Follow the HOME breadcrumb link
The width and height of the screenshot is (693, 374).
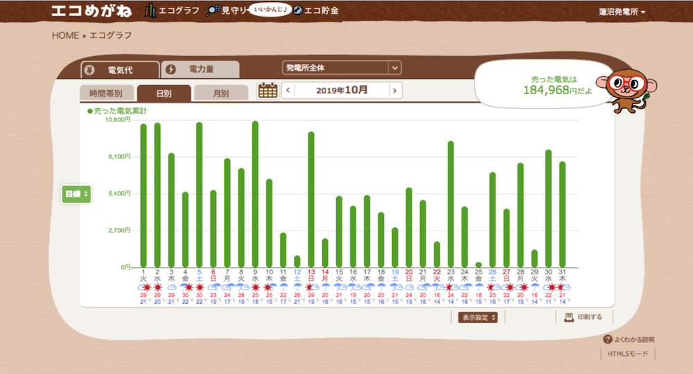(x=65, y=35)
